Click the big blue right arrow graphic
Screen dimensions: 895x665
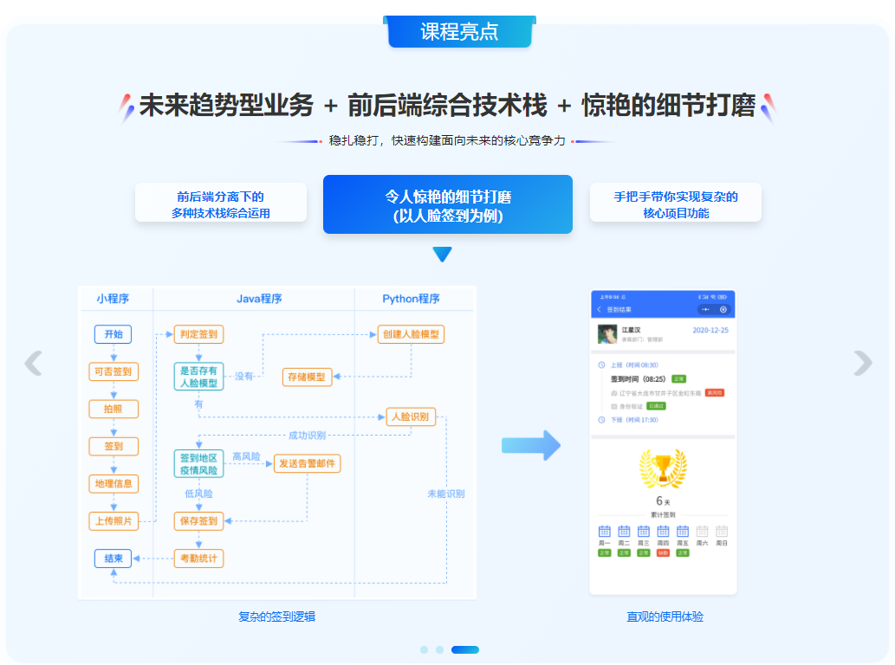click(x=531, y=446)
